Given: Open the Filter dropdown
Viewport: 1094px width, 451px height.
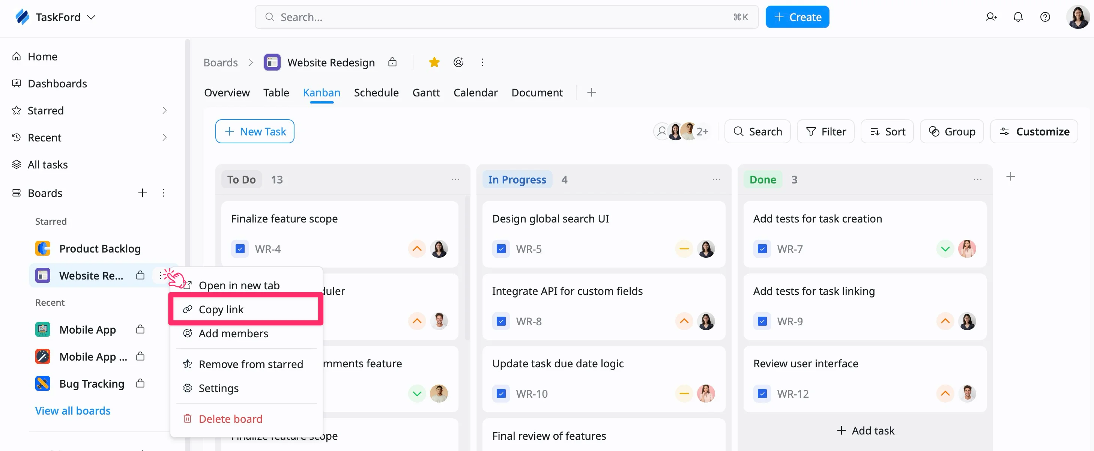Looking at the screenshot, I should 826,132.
